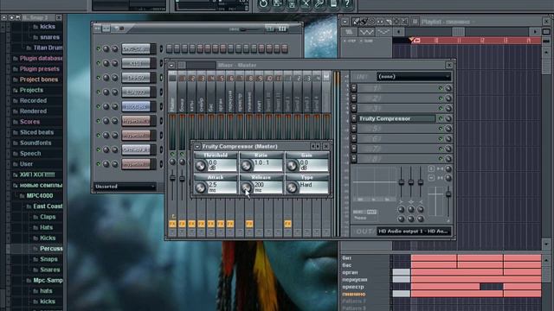This screenshot has width=554, height=311.
Task: Toggle green LED of last sequencer channel
Action: coord(98,164)
